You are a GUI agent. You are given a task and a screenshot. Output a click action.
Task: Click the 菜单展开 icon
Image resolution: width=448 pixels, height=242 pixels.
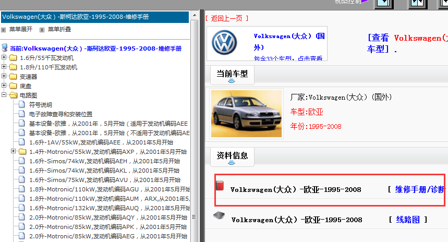(x=4, y=30)
